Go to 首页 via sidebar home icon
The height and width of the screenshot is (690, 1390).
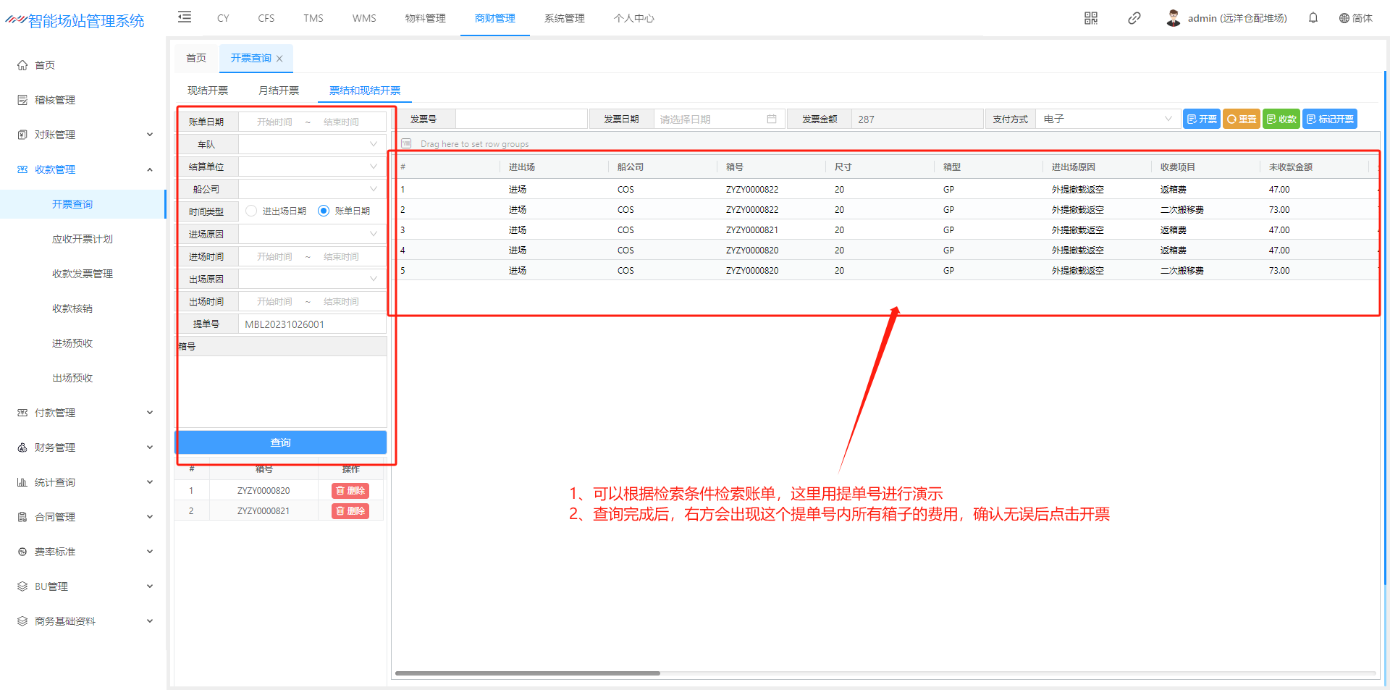click(x=23, y=65)
